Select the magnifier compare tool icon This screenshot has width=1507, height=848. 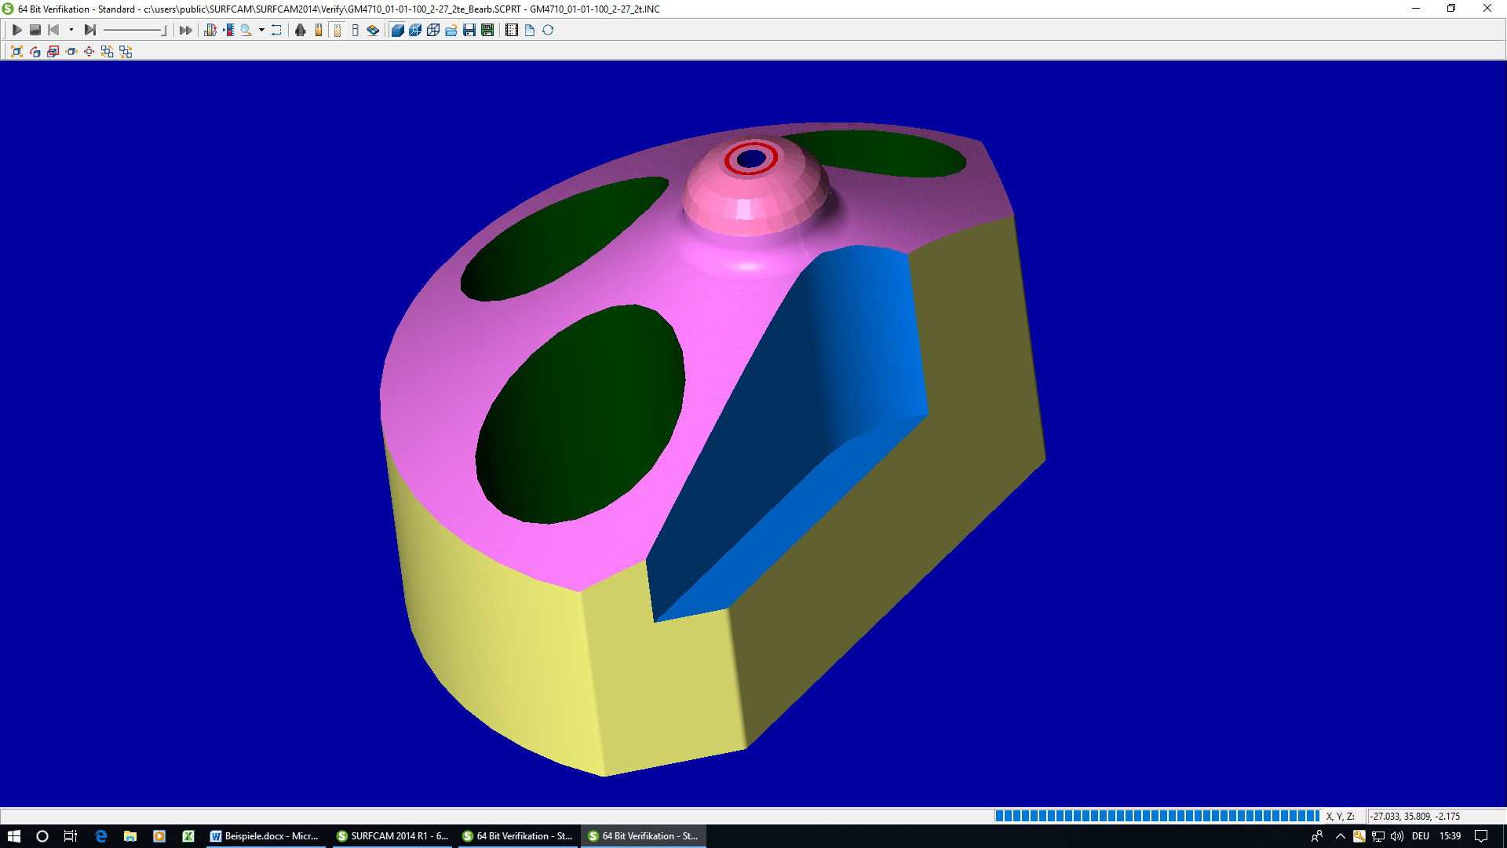click(x=246, y=30)
